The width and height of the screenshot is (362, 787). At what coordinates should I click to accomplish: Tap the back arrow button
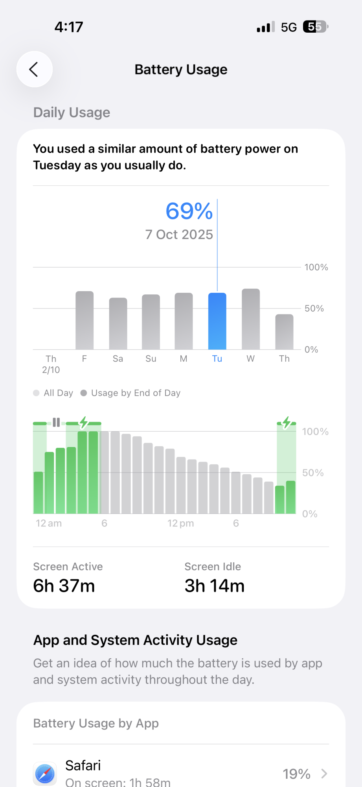[34, 69]
